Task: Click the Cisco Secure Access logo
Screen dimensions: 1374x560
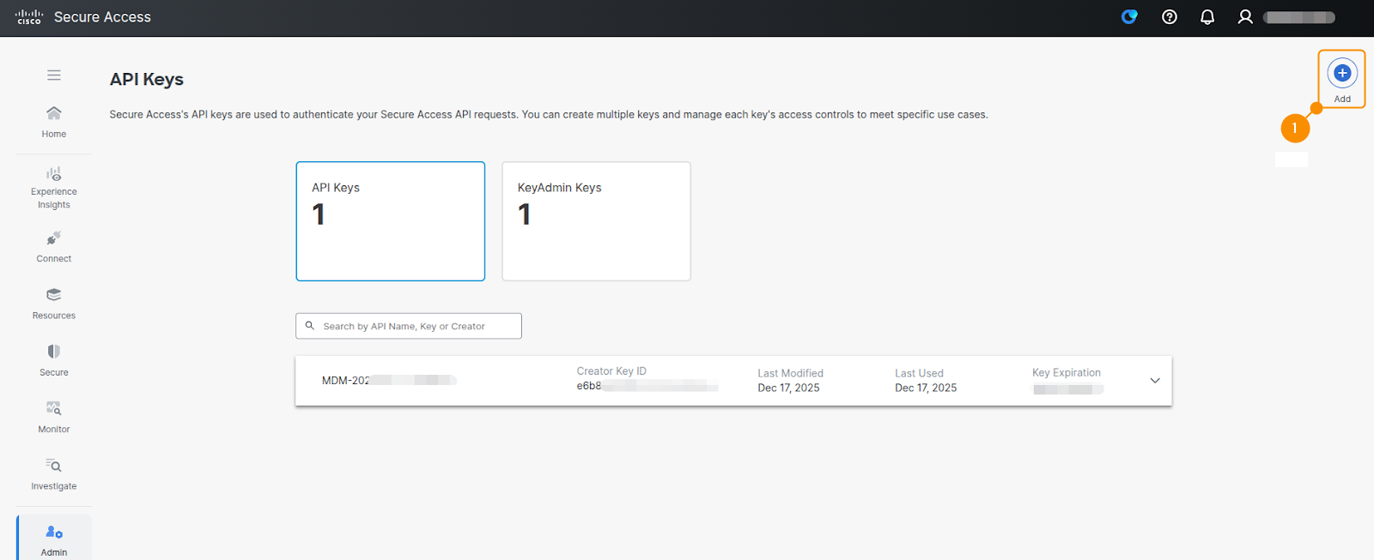Action: click(x=83, y=17)
